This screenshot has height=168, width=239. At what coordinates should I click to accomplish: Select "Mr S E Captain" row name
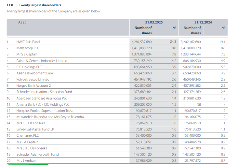27,54
